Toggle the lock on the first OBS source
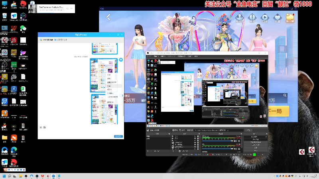The image size is (319, 179). (x=198, y=136)
